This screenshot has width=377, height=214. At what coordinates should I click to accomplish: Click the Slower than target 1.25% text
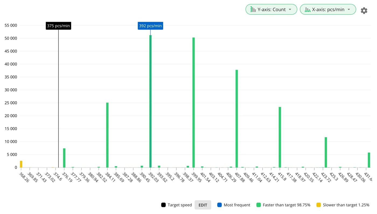tap(346, 205)
